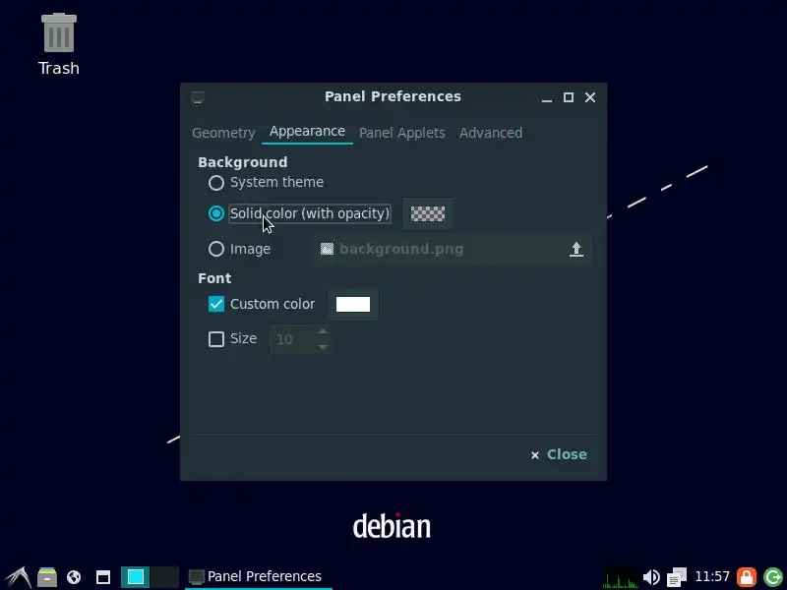Screen dimensions: 787x590
Task: Click the Close button in dialog
Action: [x=559, y=454]
